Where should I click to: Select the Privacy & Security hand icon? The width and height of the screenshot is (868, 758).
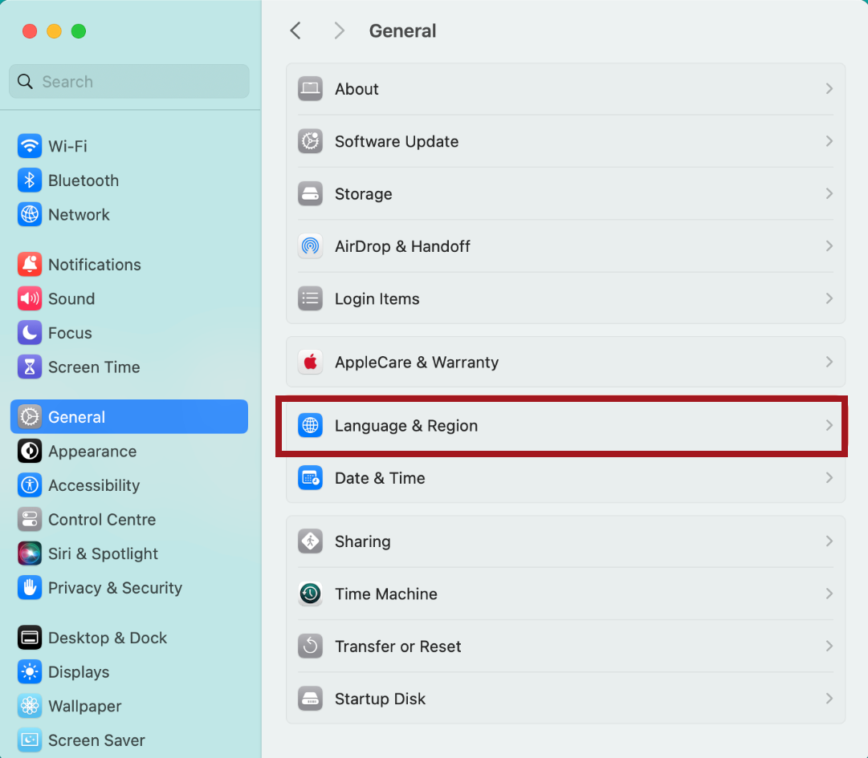(x=30, y=588)
